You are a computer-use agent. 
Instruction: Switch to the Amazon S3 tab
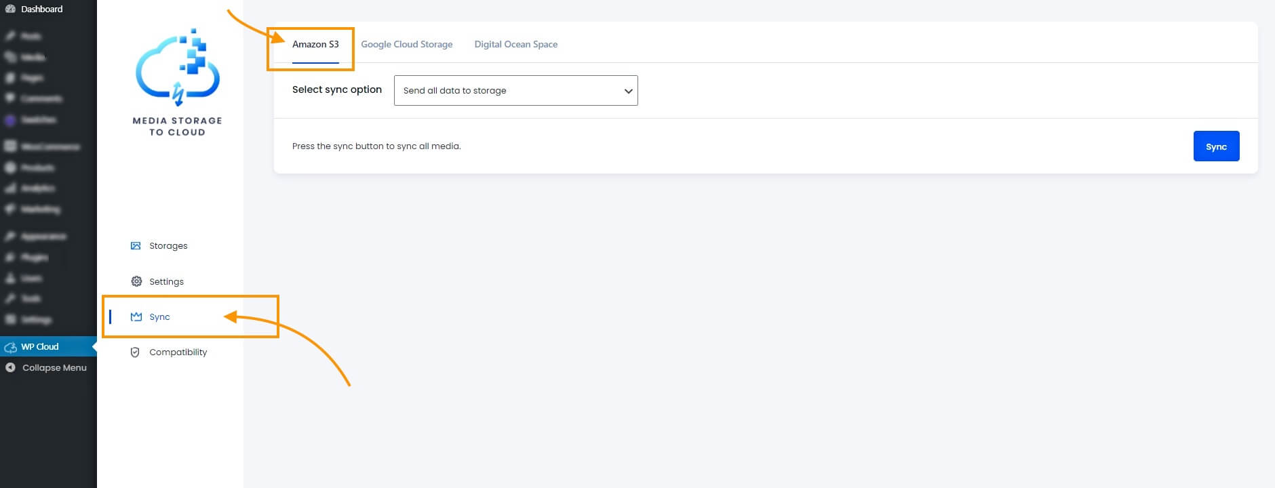coord(315,45)
